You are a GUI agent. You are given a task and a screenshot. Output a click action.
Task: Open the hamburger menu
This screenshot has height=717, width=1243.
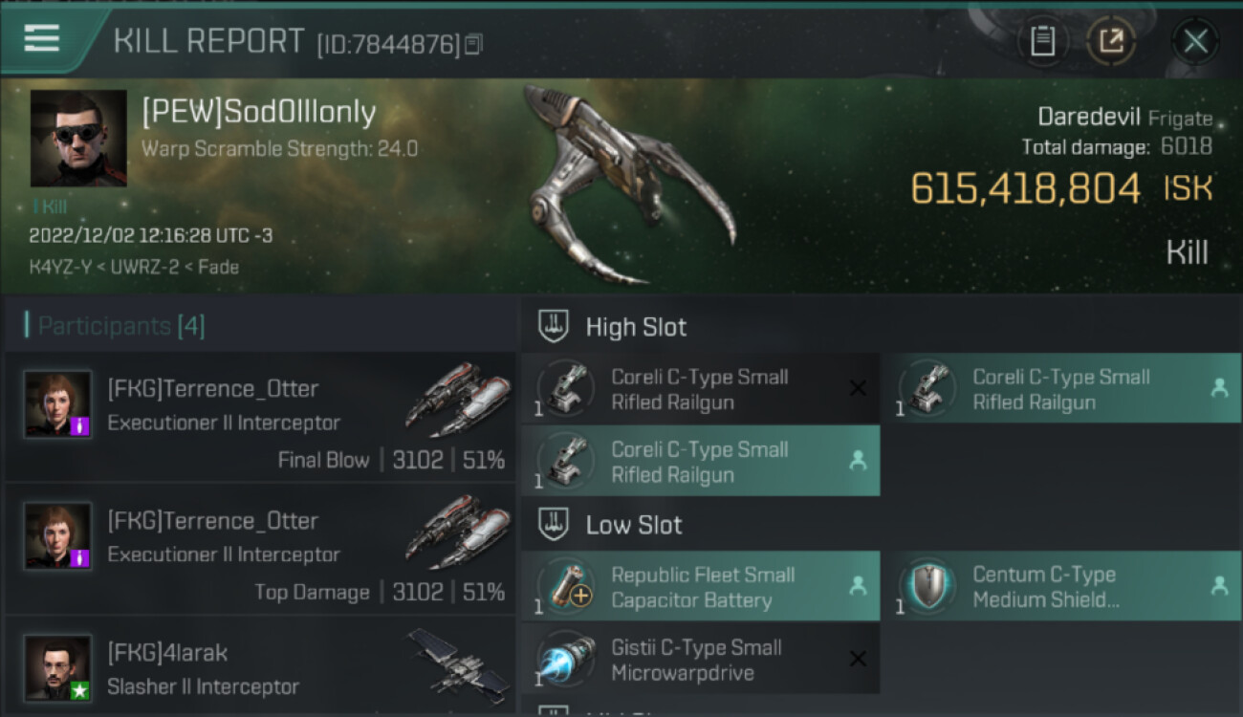pyautogui.click(x=41, y=38)
